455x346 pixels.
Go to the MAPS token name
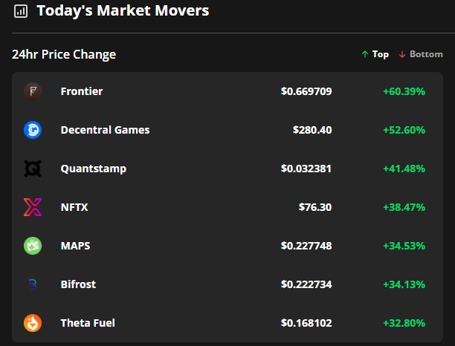(75, 246)
